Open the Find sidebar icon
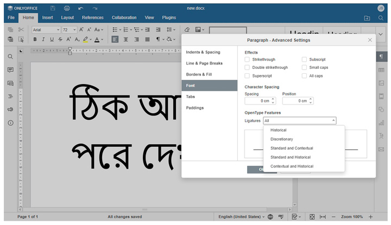391x225 pixels. coord(10,56)
